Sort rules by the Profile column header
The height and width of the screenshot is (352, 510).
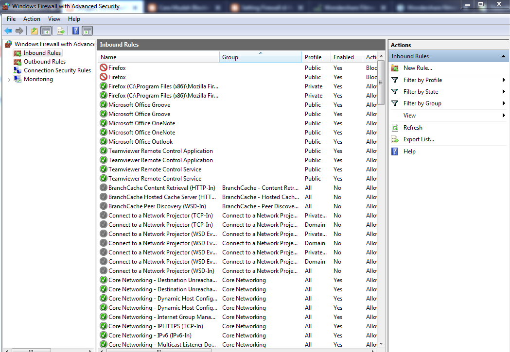click(316, 57)
